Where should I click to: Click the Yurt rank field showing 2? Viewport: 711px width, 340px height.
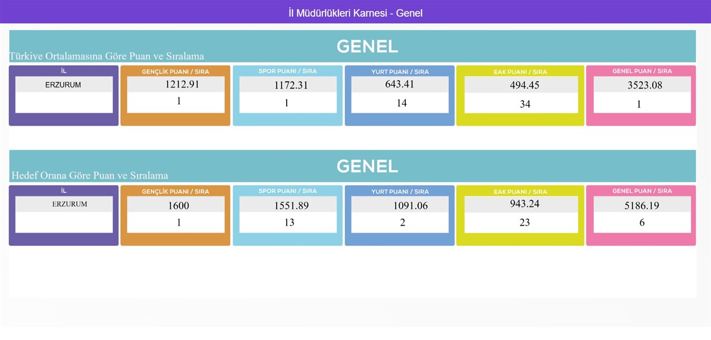[x=402, y=222]
